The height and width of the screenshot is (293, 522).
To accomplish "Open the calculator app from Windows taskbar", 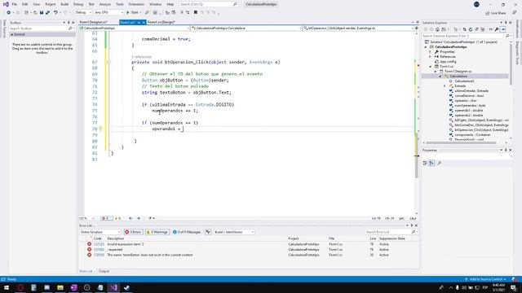I will [33, 287].
